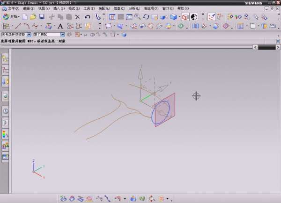
Task: Toggle the WCS display icon
Action: [x=212, y=17]
